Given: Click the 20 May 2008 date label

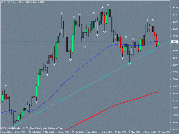Looking at the screenshot, I should pos(150,132).
